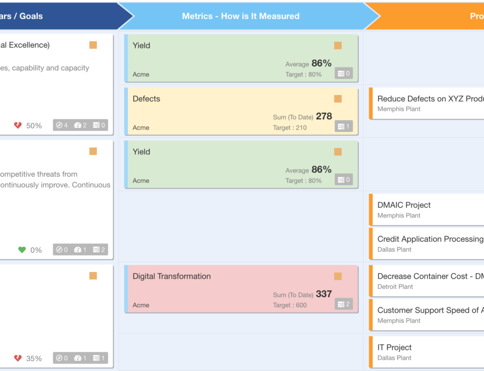Click the orange square on the Digital Transformation card

click(x=337, y=276)
